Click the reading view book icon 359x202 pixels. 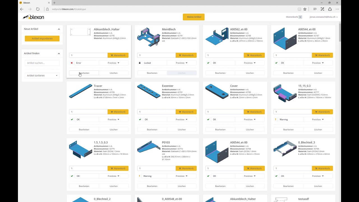[299, 9]
